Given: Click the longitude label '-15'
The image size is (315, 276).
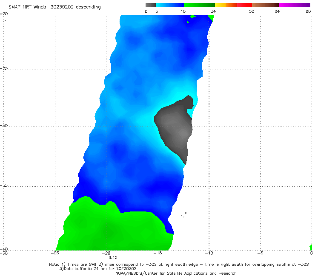Looking at the screenshot, I should [x=157, y=253].
